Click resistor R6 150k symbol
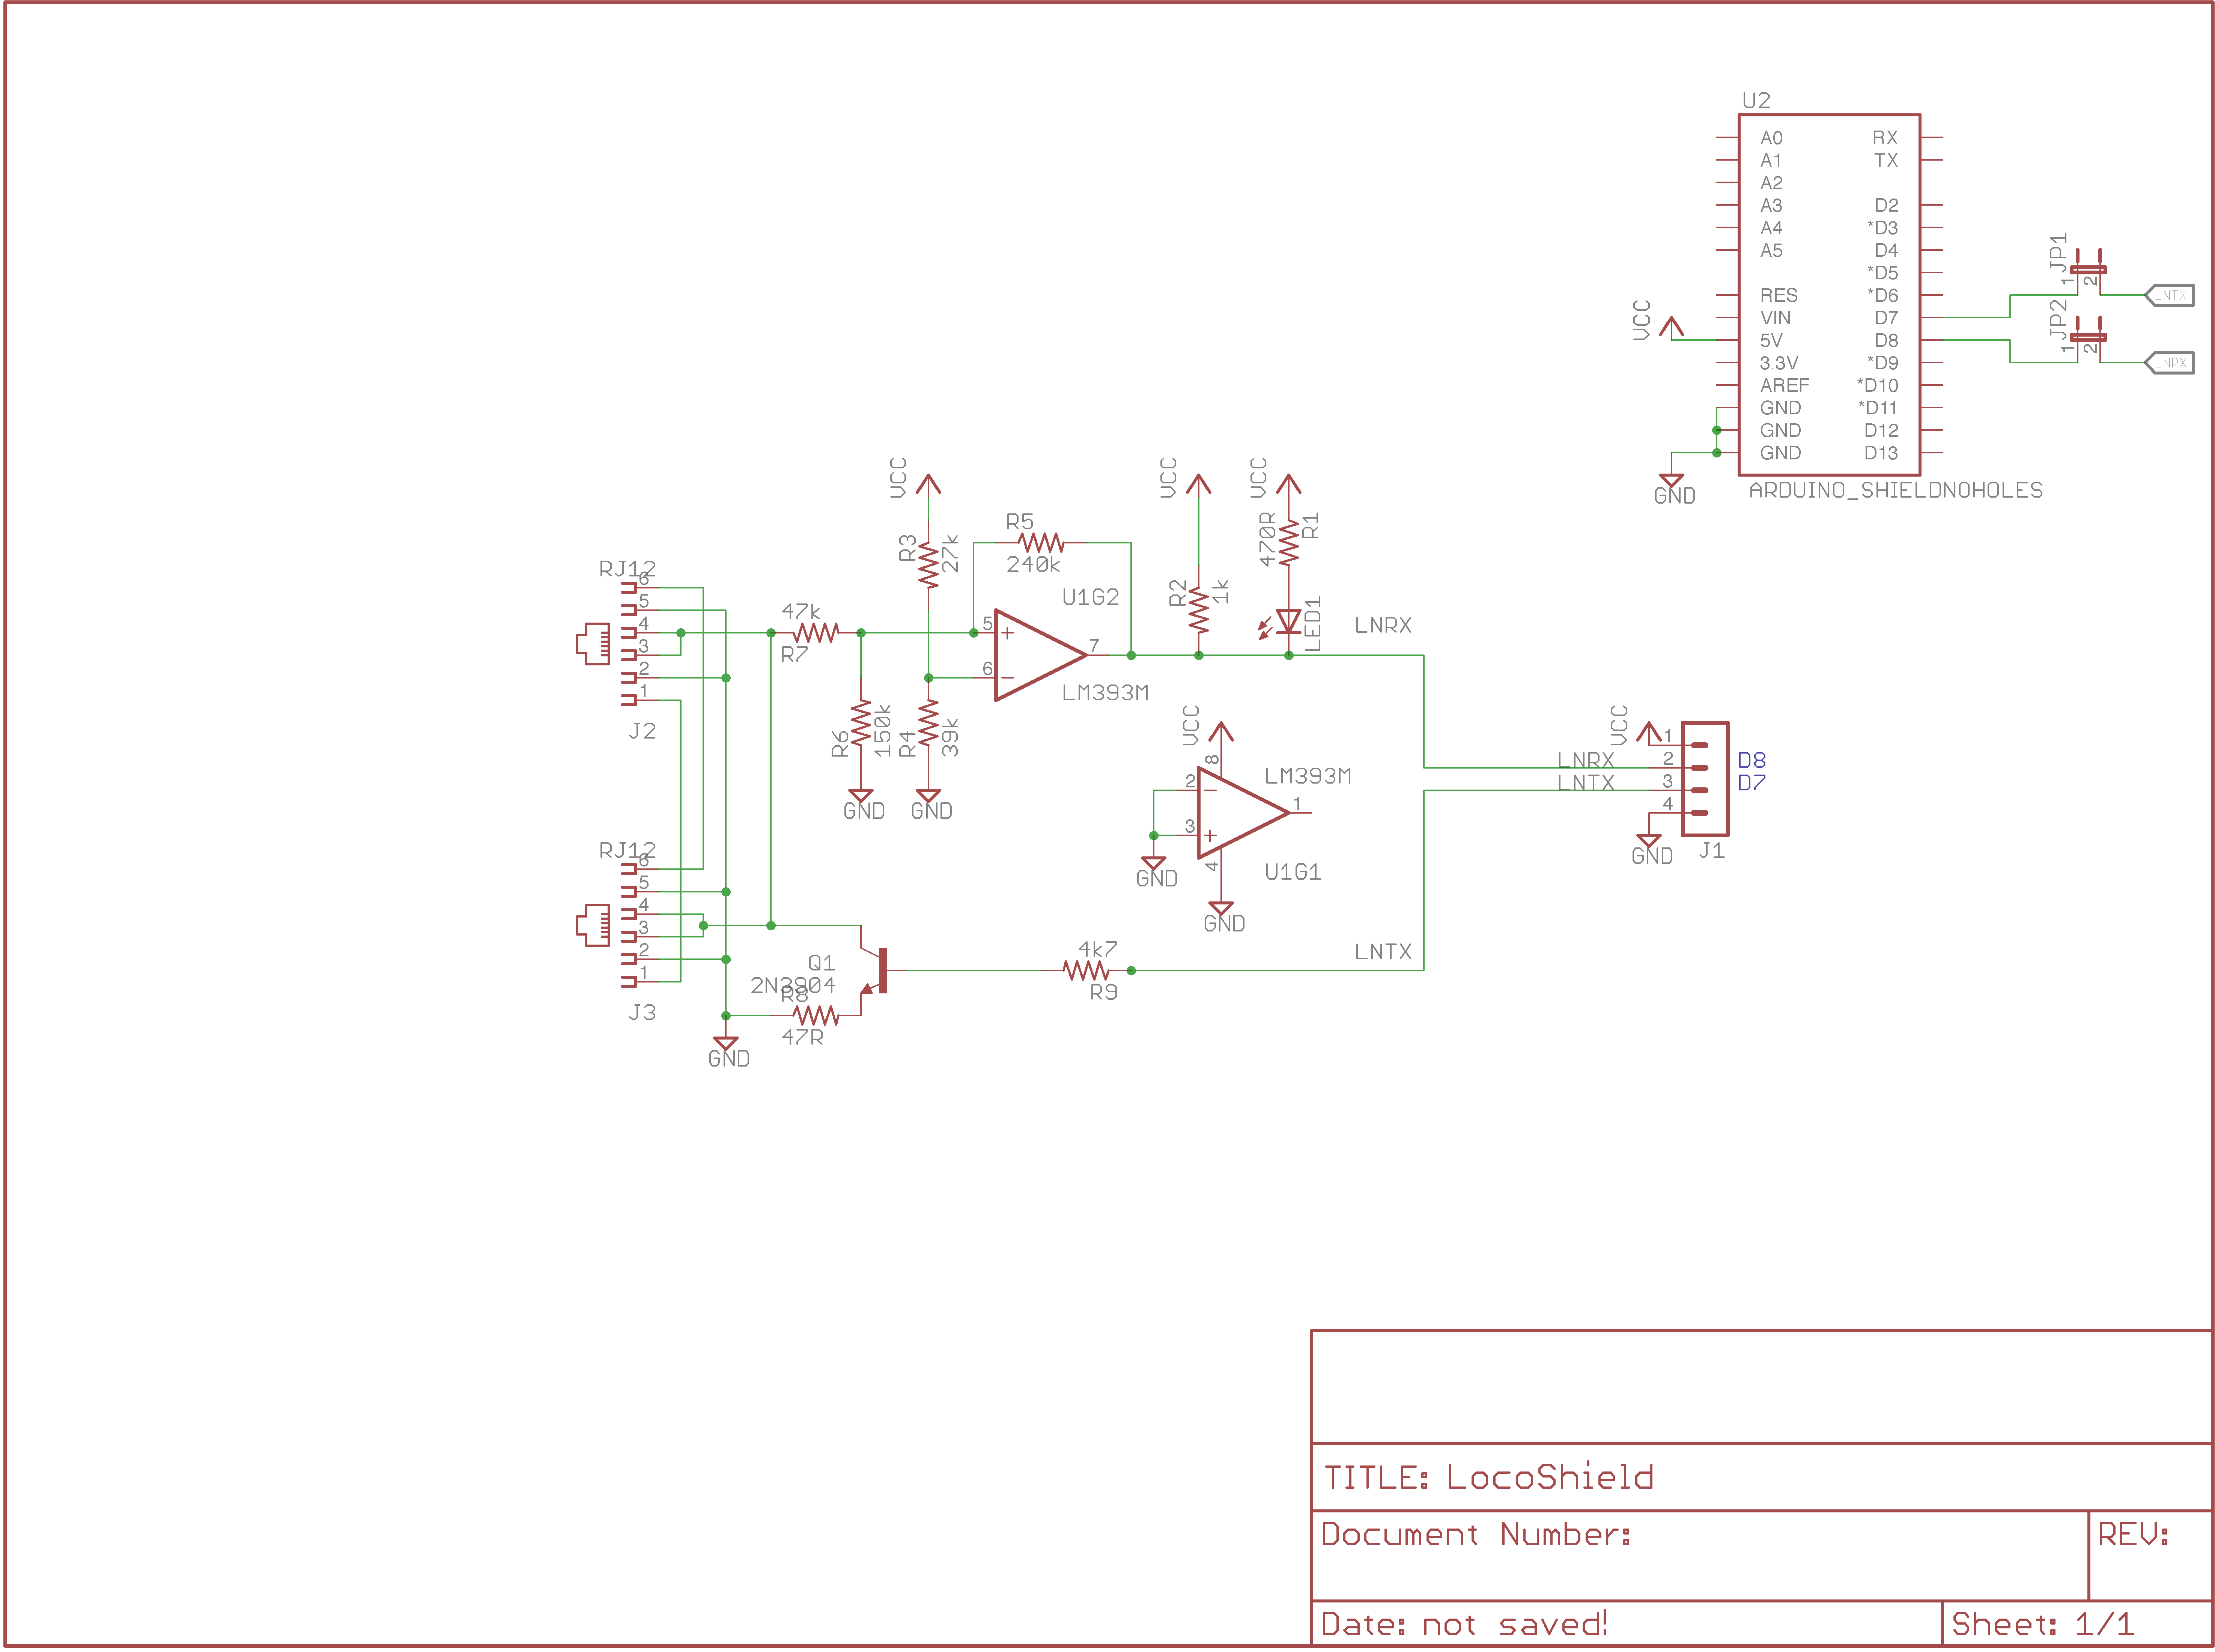 pyautogui.click(x=861, y=723)
